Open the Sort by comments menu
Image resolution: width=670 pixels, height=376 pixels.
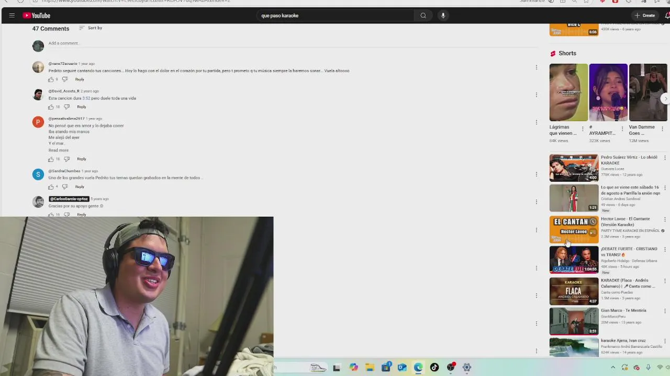[91, 28]
